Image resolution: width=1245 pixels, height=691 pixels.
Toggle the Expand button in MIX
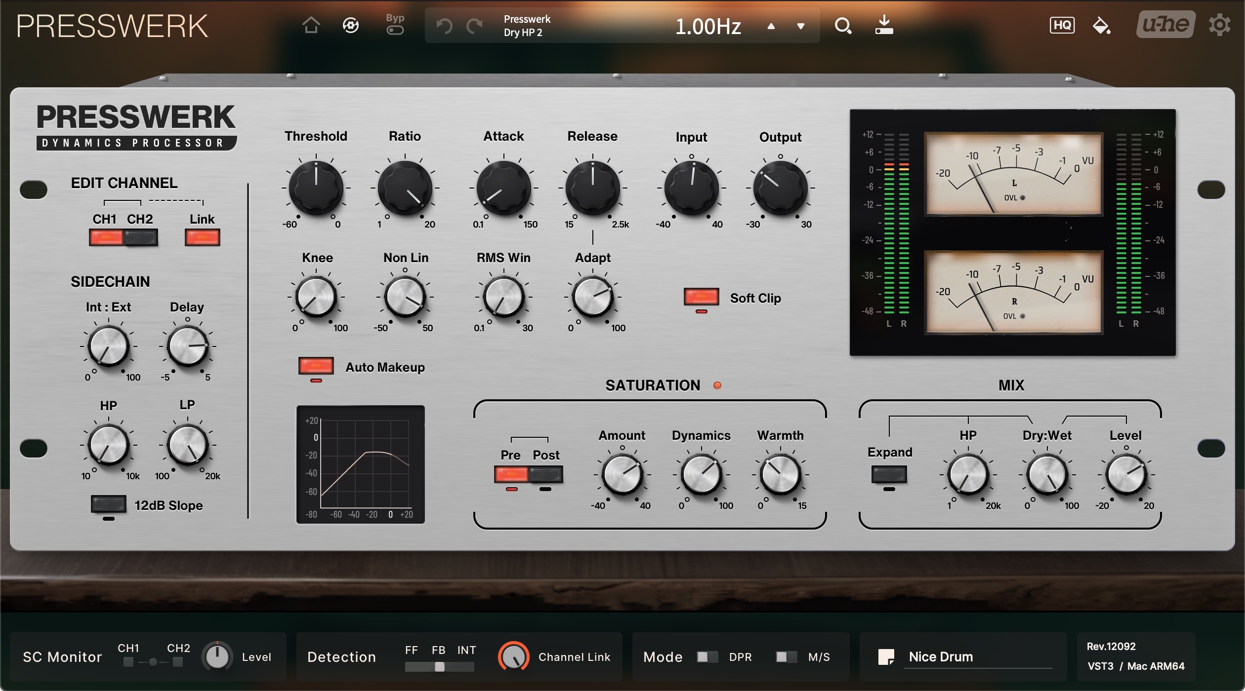(x=889, y=475)
